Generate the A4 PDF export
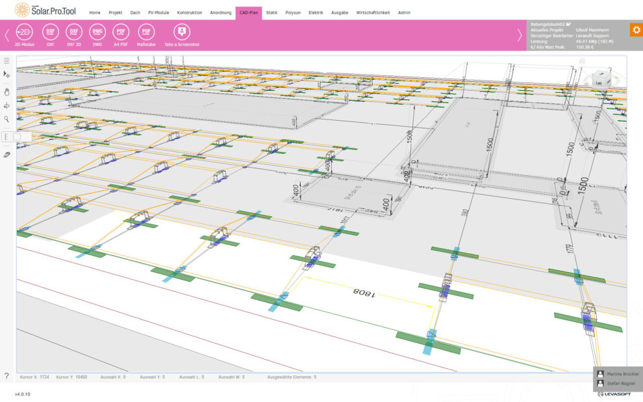Viewport: 643px width, 402px height. 120,32
